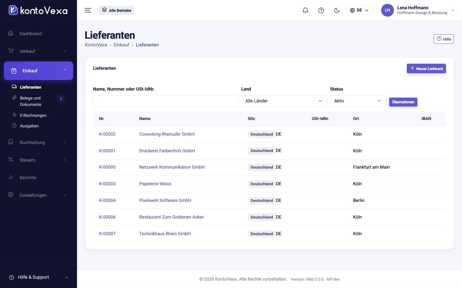This screenshot has width=462, height=288.
Task: Open Ausgaben in sidebar
Action: coord(29,126)
